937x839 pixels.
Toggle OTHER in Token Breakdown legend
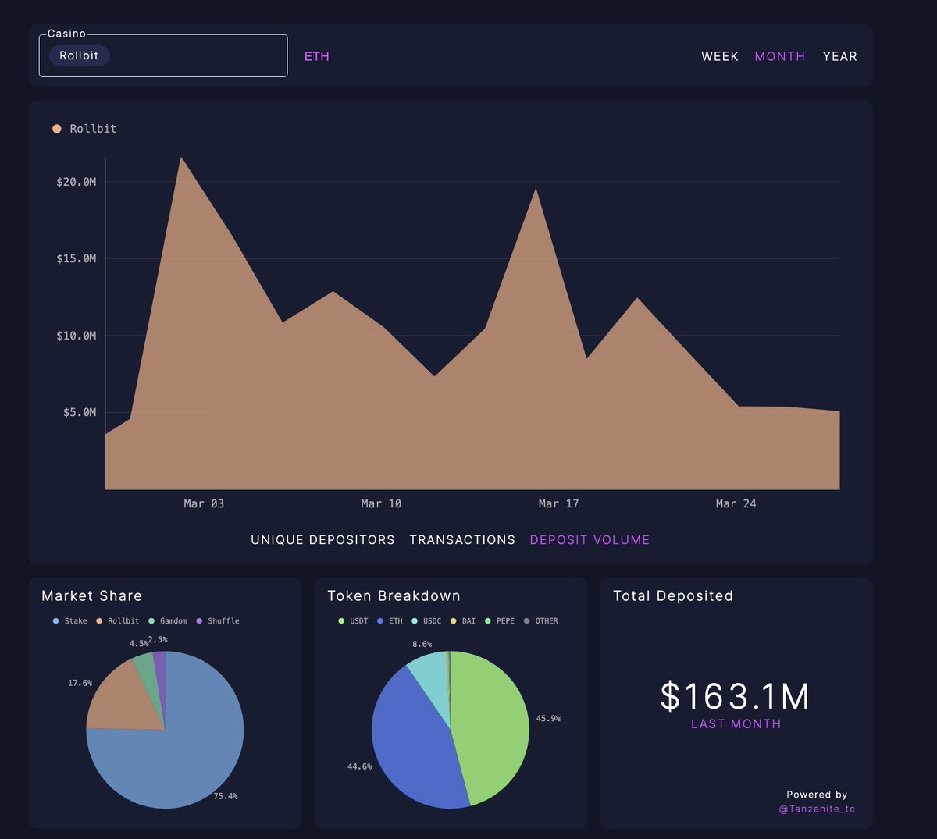point(540,621)
